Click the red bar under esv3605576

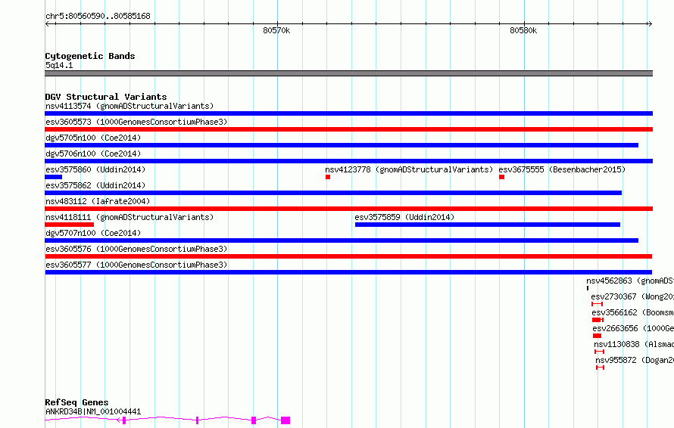pyautogui.click(x=348, y=256)
